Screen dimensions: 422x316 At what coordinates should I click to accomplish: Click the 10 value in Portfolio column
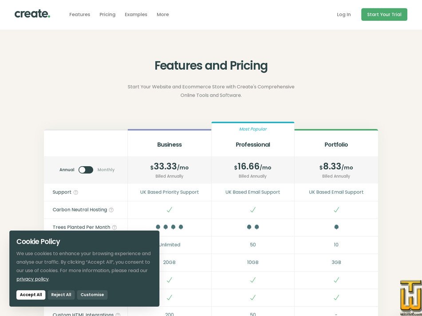click(336, 245)
